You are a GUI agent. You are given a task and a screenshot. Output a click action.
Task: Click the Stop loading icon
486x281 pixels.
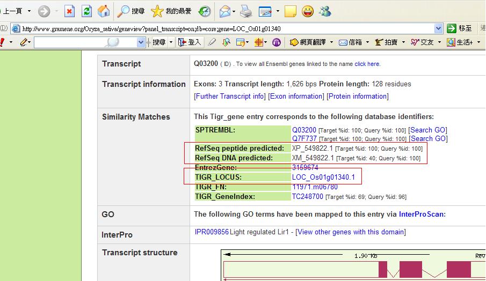click(69, 11)
